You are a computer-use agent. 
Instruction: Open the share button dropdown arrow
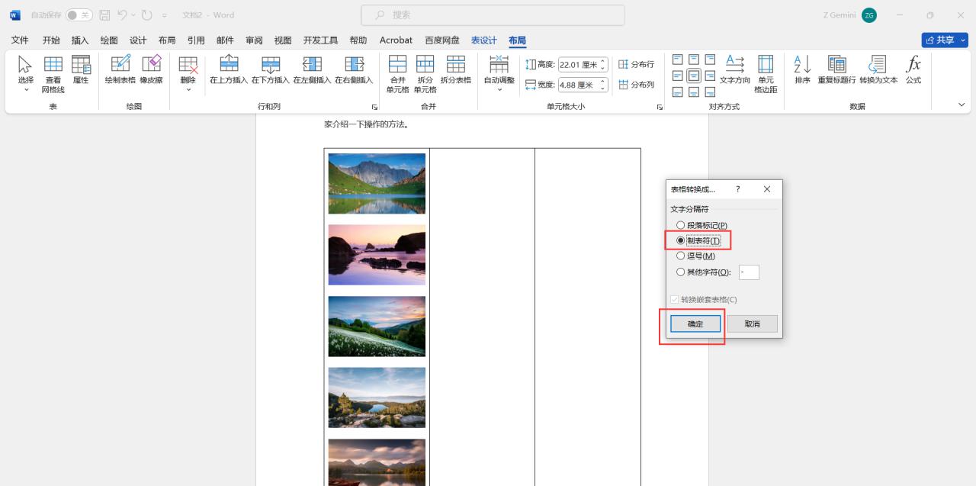pos(962,40)
